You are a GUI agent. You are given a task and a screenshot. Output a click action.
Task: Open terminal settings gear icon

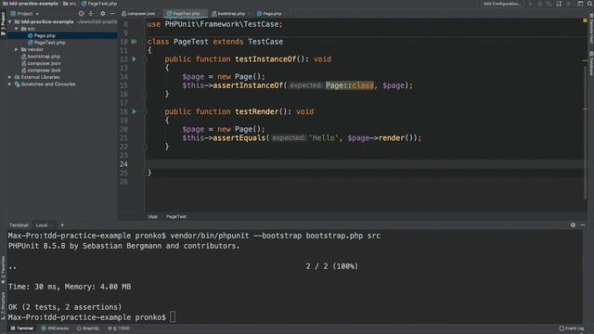pyautogui.click(x=573, y=225)
